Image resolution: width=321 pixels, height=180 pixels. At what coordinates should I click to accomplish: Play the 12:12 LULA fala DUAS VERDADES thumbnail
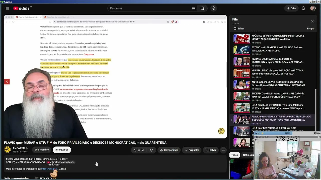[242, 108]
